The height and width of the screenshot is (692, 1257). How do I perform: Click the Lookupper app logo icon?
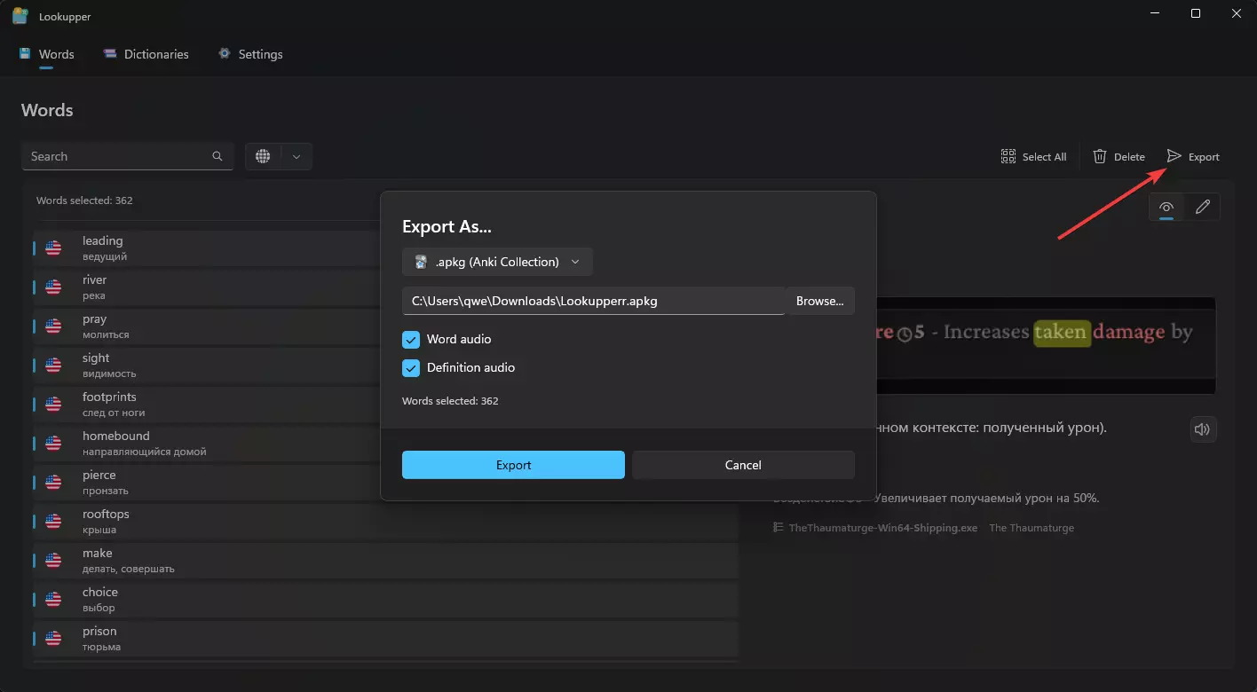coord(20,16)
